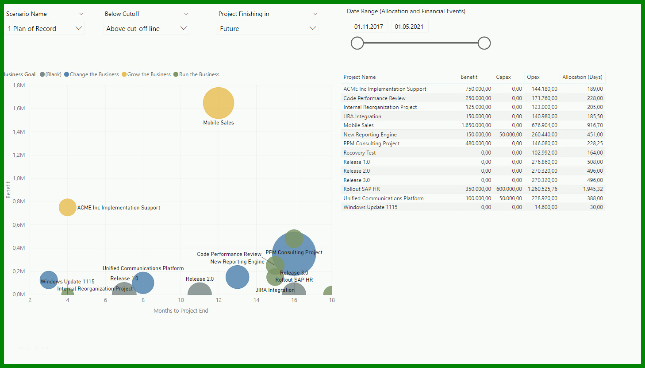Click opex value 676.904,00

[545, 125]
